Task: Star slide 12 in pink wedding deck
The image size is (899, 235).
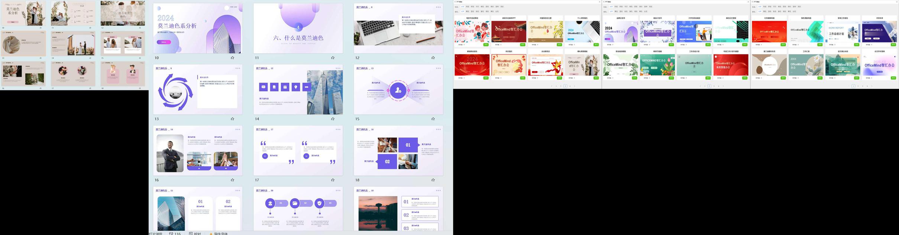Action: (140, 28)
